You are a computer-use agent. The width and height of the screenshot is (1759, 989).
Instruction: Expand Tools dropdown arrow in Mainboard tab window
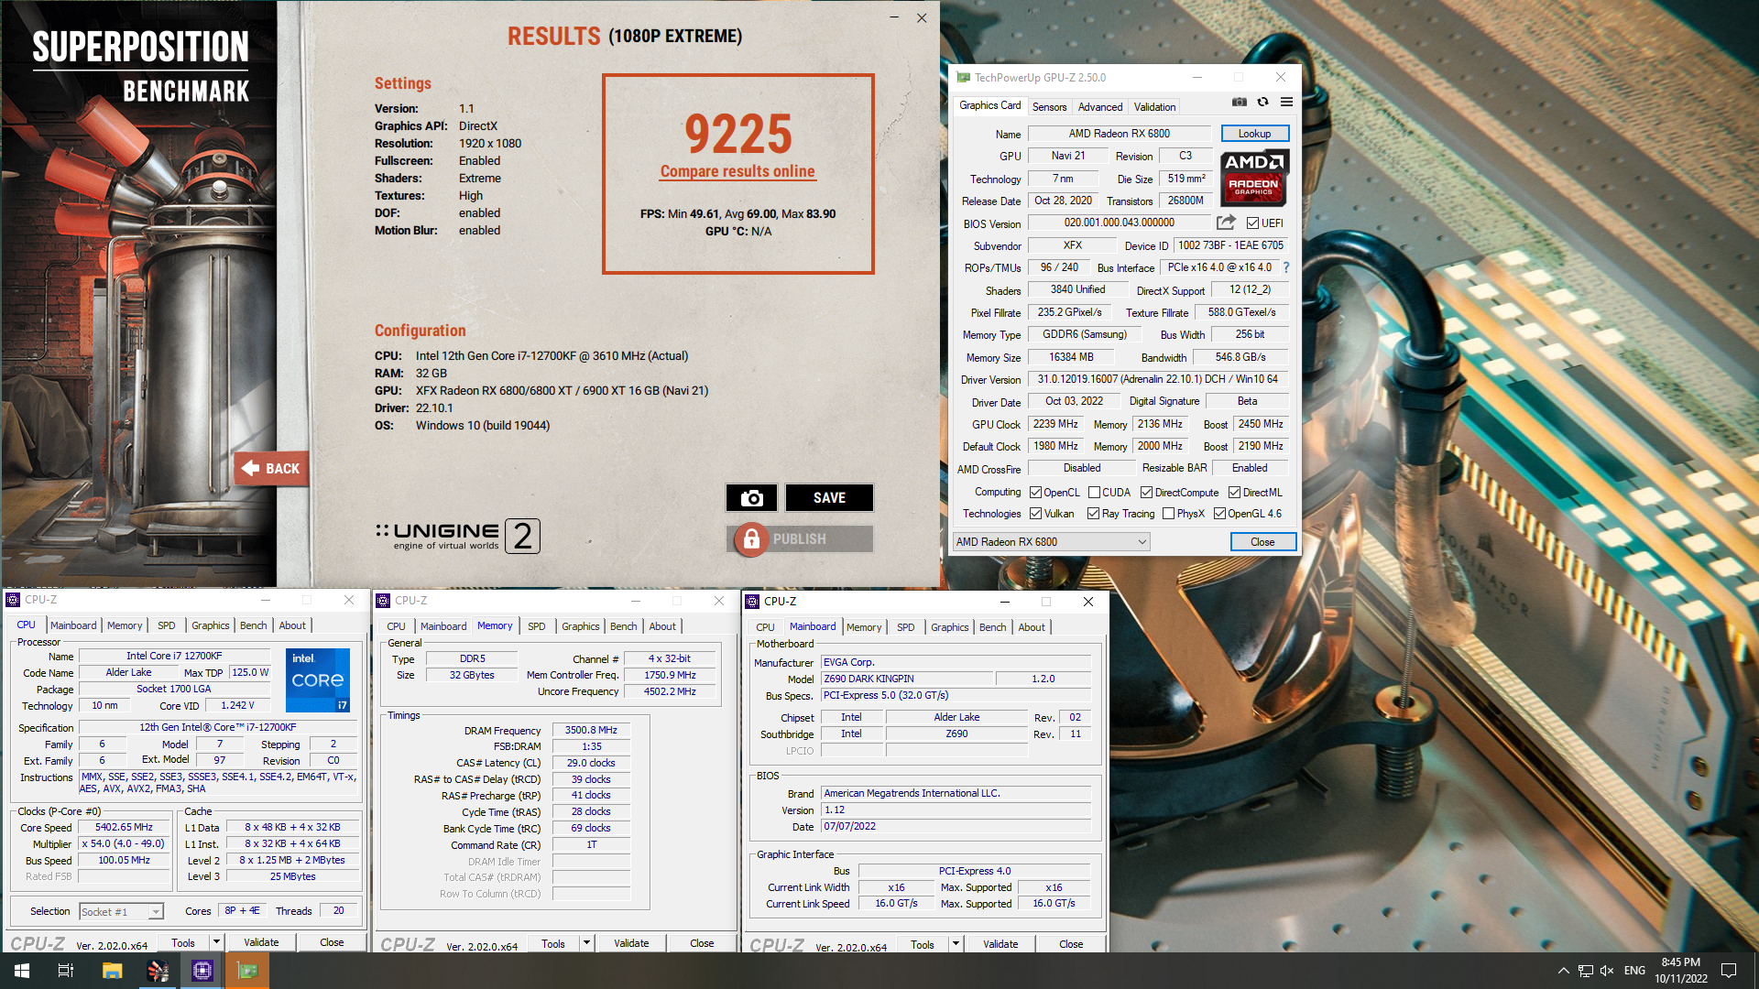click(x=956, y=944)
